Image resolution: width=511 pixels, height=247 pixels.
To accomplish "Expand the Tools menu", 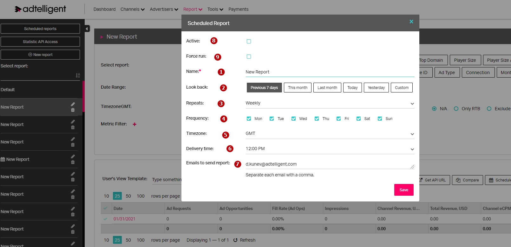I will (x=215, y=9).
